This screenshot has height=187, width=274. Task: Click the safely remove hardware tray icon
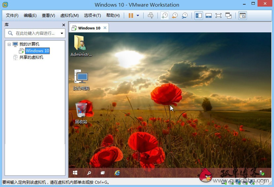pyautogui.click(x=262, y=173)
